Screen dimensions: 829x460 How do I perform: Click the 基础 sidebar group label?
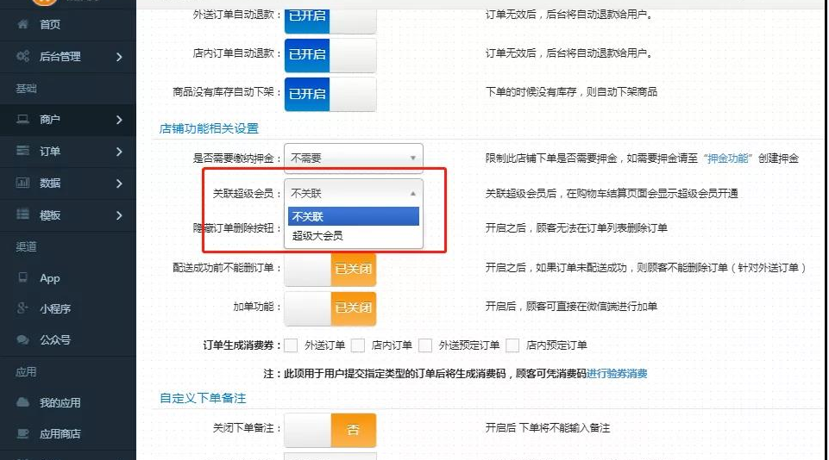coord(27,88)
